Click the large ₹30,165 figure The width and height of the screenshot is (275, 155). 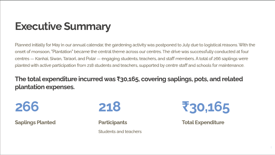(206, 107)
